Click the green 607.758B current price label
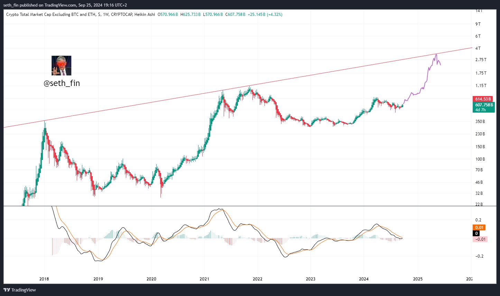 484,105
